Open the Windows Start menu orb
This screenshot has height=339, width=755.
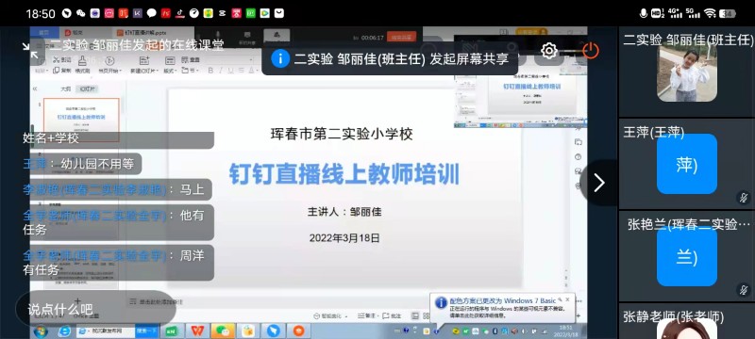[41, 331]
